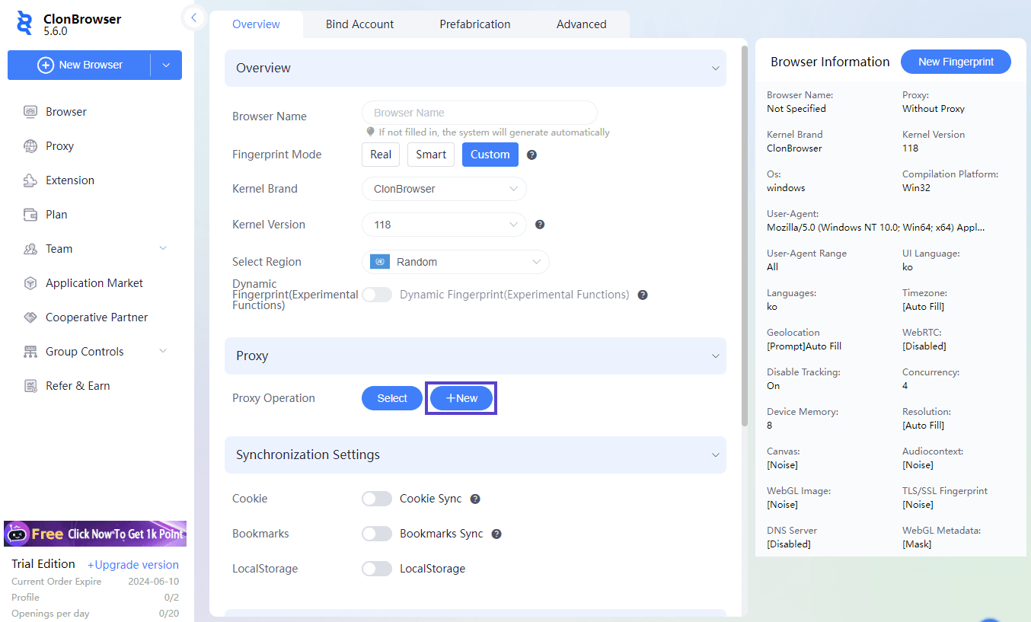Image resolution: width=1031 pixels, height=622 pixels.
Task: Open the Advanced tab
Action: click(581, 24)
